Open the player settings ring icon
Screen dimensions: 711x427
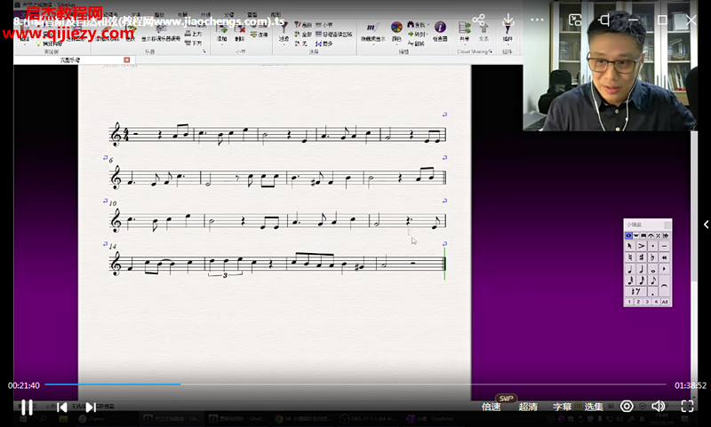tap(627, 407)
